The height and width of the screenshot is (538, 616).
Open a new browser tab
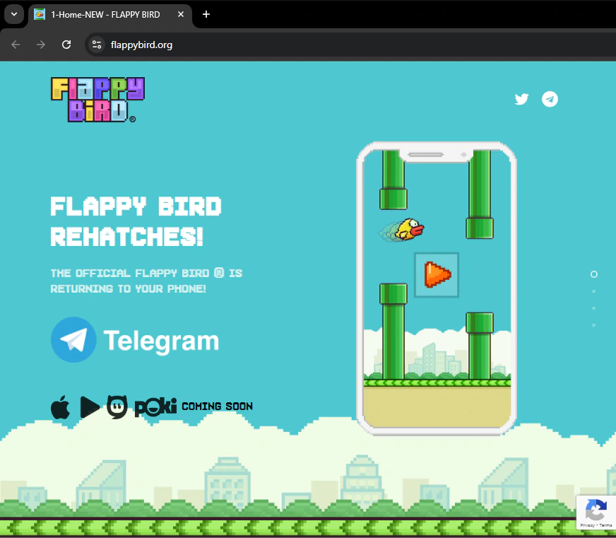[x=206, y=15]
